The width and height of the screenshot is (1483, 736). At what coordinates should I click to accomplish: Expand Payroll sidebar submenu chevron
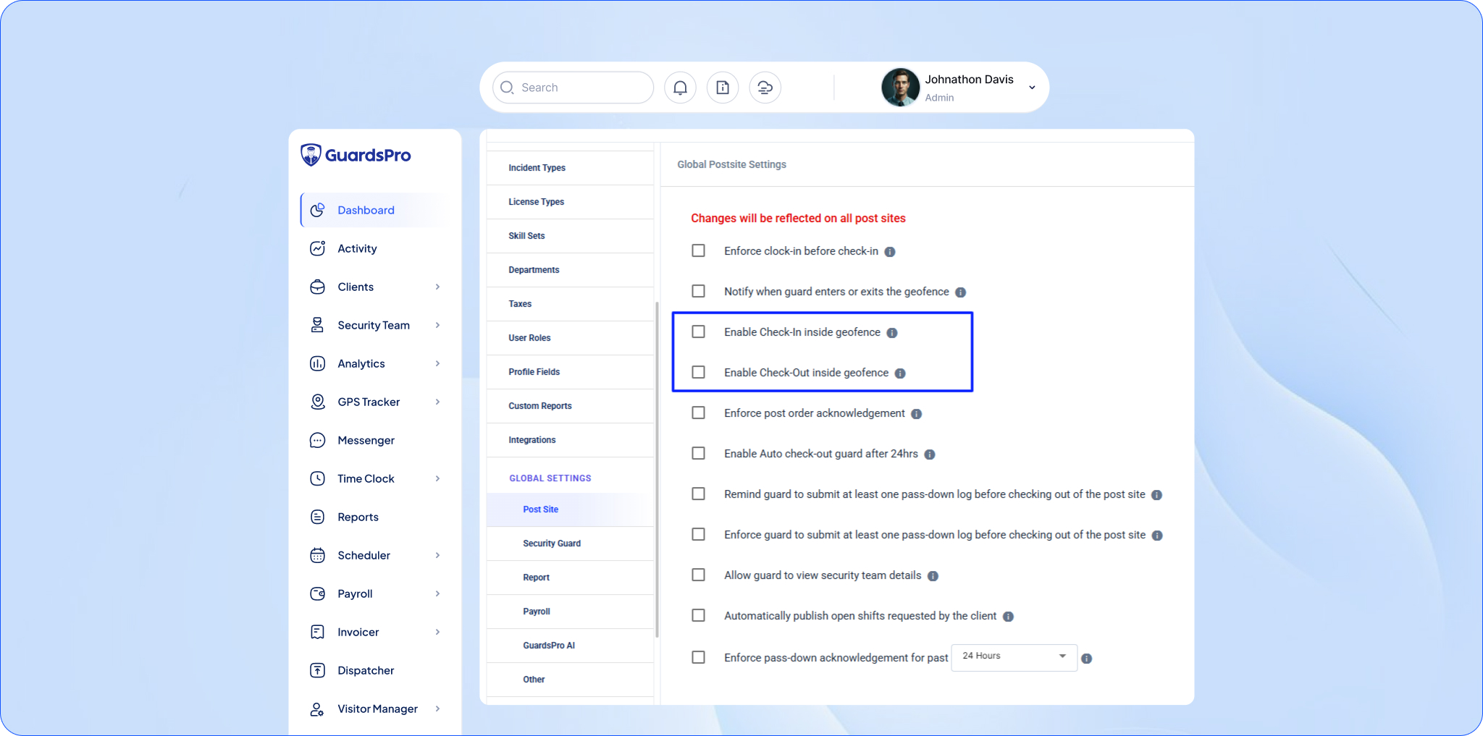click(x=437, y=593)
